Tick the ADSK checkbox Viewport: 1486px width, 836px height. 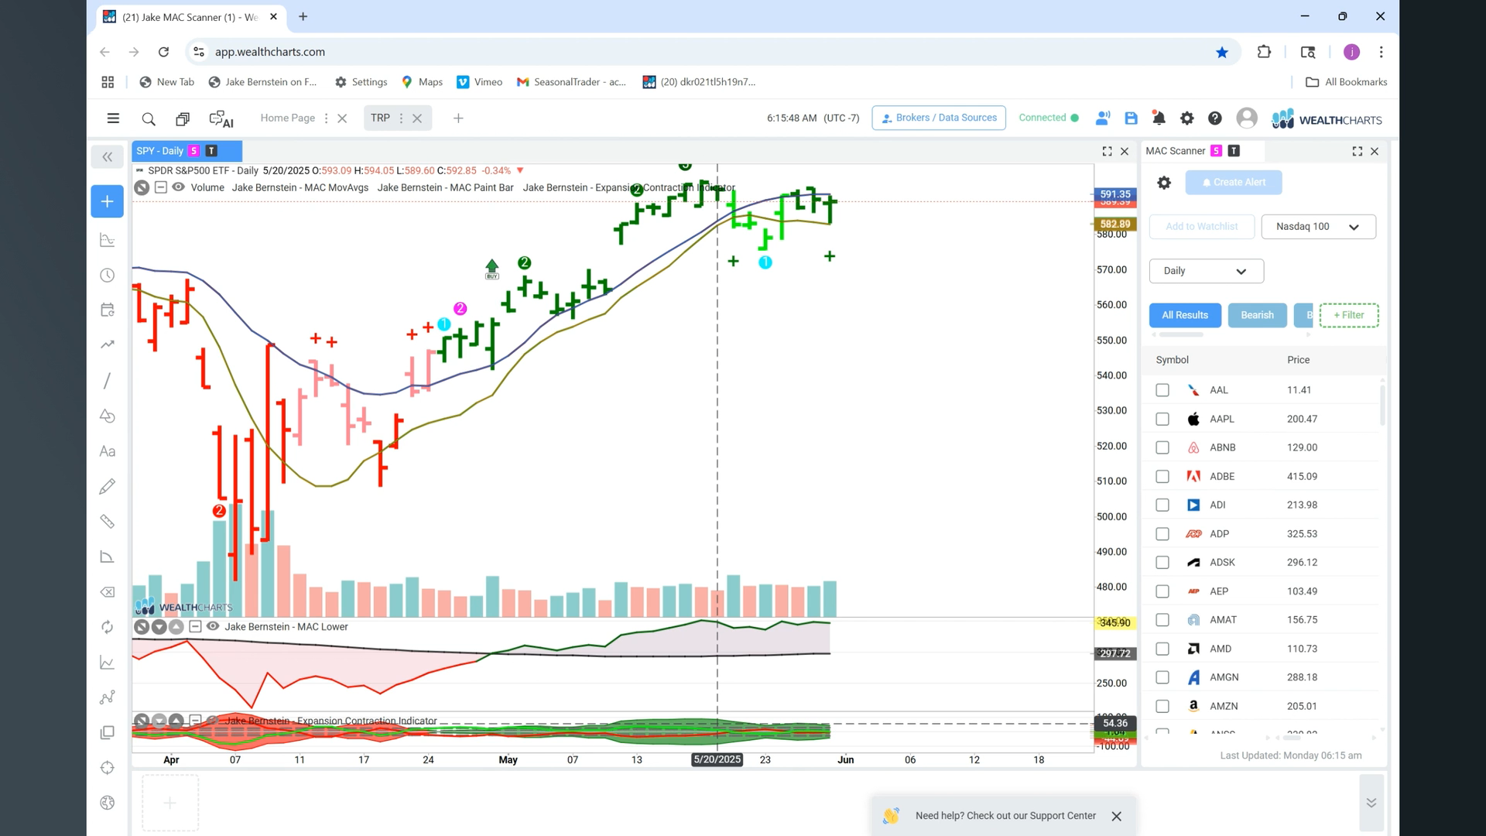pos(1162,563)
